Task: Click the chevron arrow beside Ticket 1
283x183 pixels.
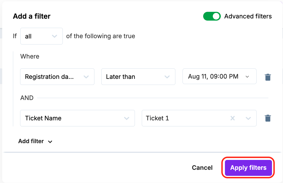Action: click(248, 118)
